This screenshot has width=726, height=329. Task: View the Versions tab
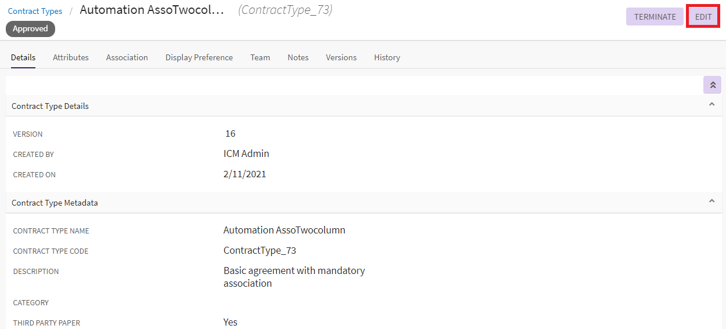point(341,57)
